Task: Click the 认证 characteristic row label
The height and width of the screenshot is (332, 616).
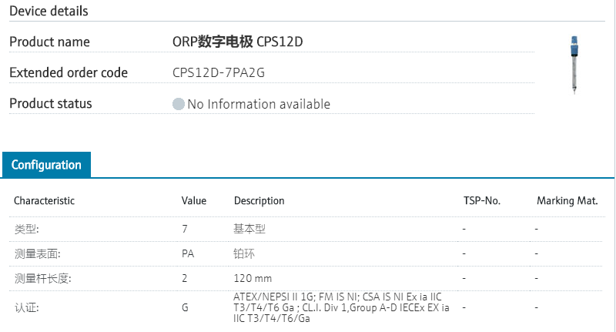Action: coord(26,308)
